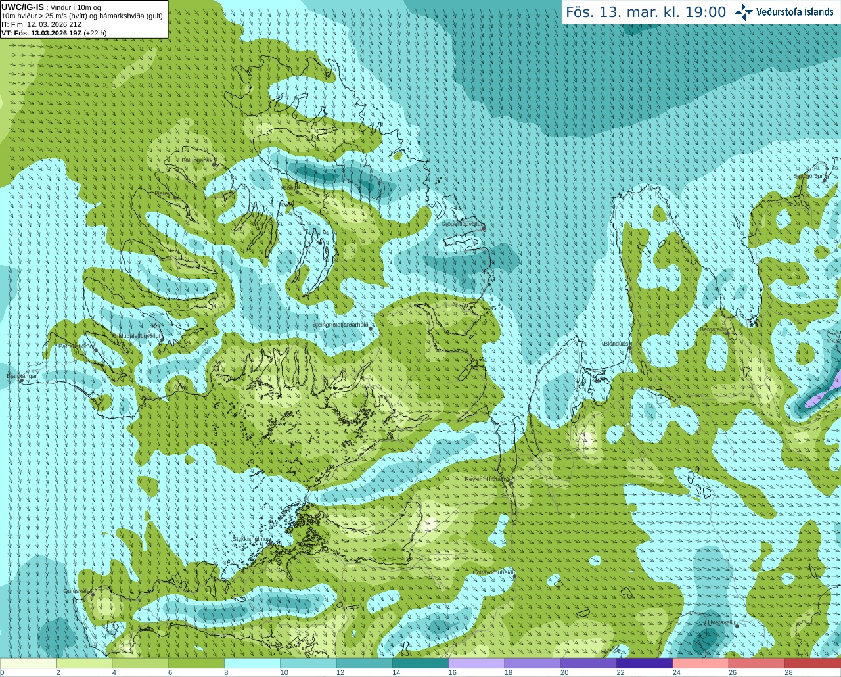Click the 6–8 m/s olive green legend swatch
The width and height of the screenshot is (841, 677).
(x=196, y=663)
